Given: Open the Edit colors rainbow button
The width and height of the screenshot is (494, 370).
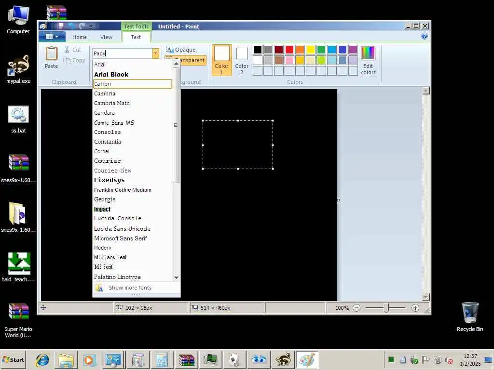Looking at the screenshot, I should coord(368,60).
